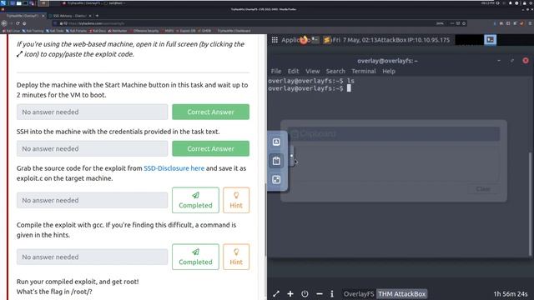Click the info icon in bottom bar

(x=332, y=294)
